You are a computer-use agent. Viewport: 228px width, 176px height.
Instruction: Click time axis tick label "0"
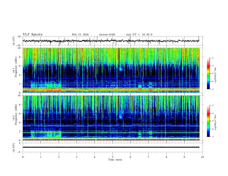tap(23, 157)
